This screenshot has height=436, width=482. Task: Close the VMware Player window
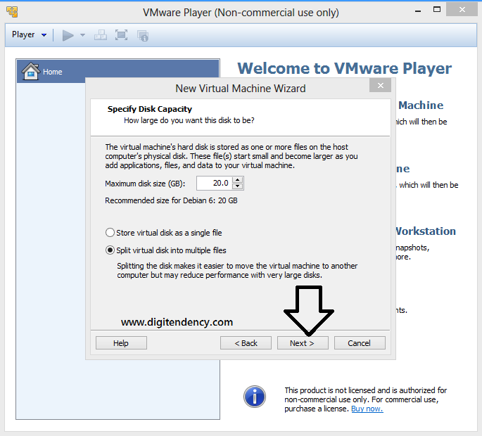click(x=462, y=10)
